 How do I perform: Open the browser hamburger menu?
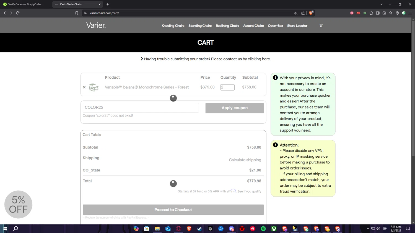(x=410, y=13)
